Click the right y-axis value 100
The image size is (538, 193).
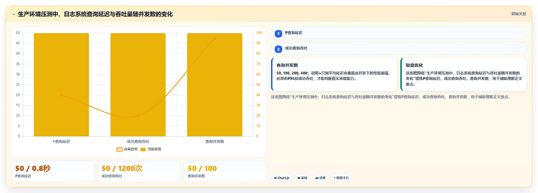coord(259,33)
